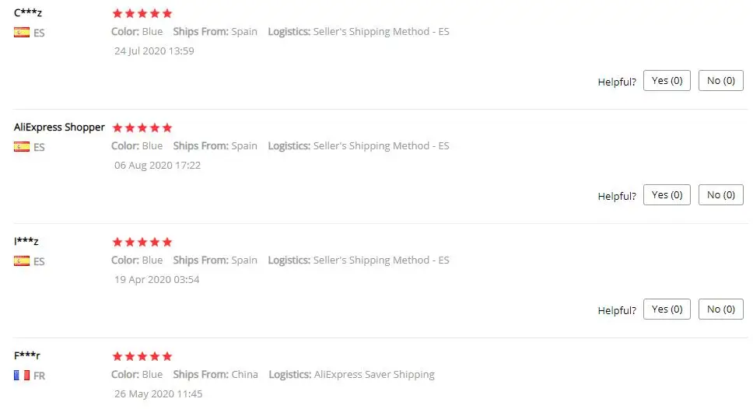753x409 pixels.
Task: Click reviewer name I***z
Action: click(x=26, y=242)
